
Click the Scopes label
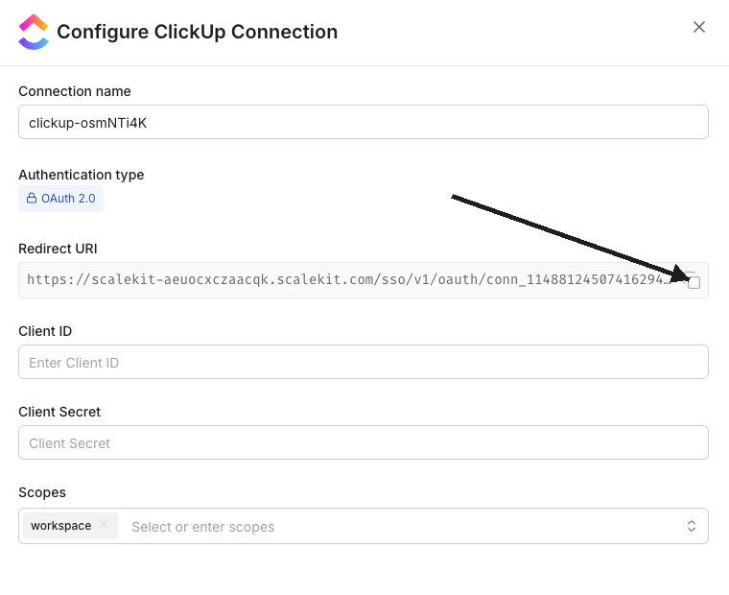[x=42, y=492]
